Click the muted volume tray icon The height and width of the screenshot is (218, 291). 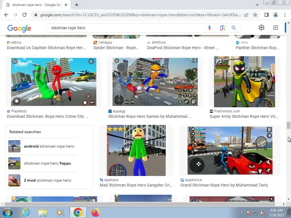pos(262,213)
